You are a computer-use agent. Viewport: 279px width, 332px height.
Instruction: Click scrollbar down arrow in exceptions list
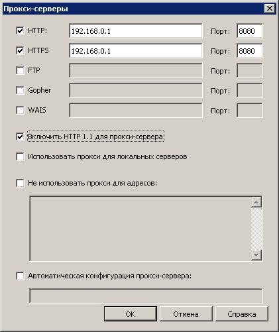point(256,255)
